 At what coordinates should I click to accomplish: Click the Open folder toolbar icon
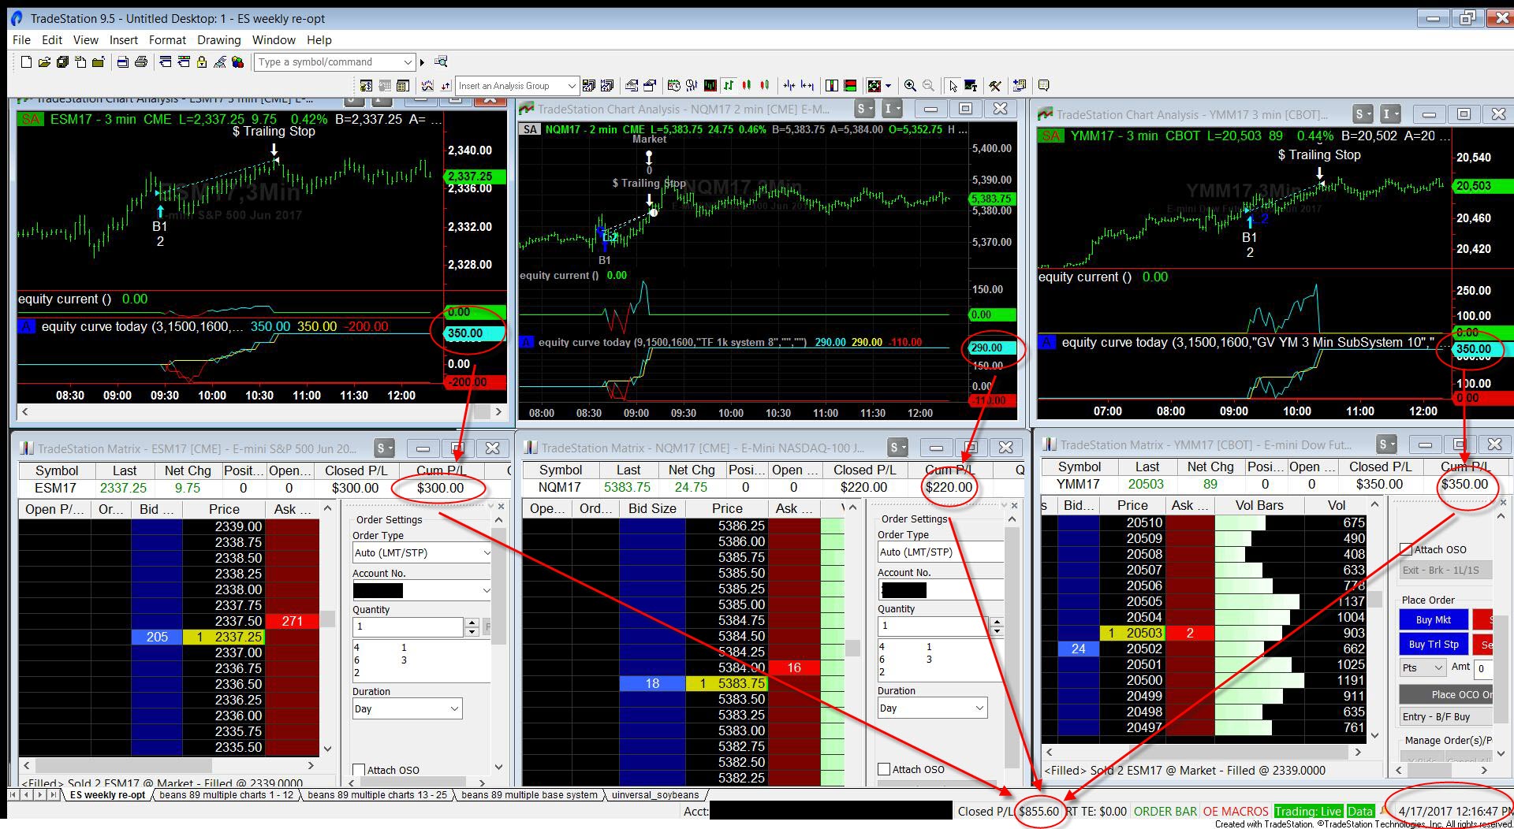point(44,62)
